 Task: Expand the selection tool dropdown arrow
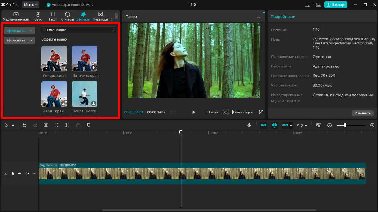click(13, 126)
